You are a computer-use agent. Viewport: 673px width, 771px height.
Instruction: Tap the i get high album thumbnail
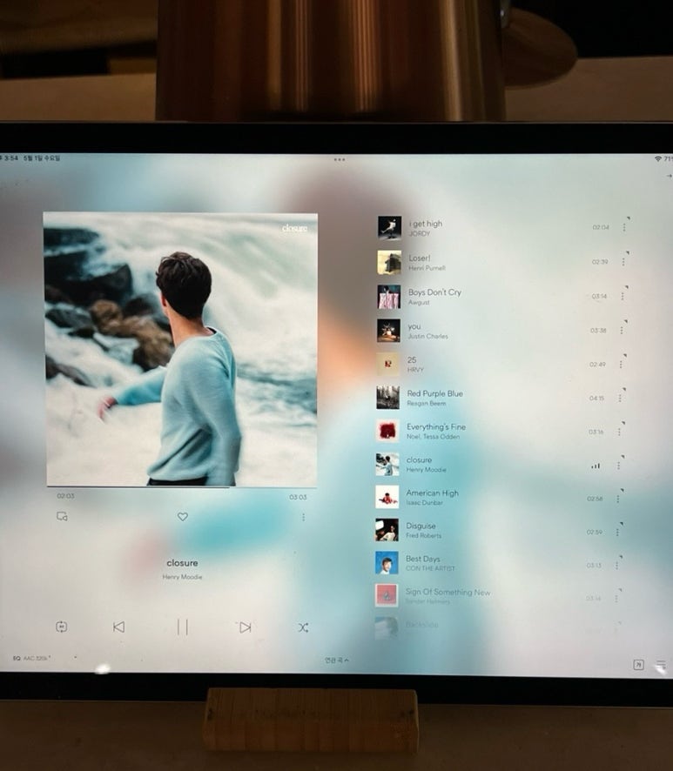click(x=390, y=228)
